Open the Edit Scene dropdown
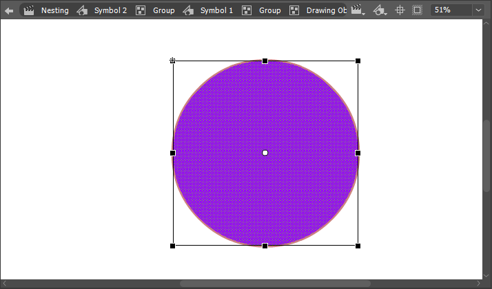 point(358,10)
